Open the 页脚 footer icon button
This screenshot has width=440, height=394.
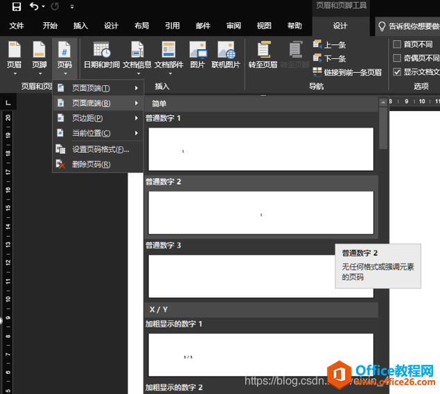coord(39,58)
